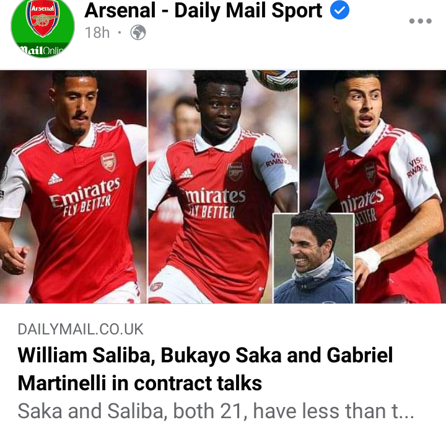446x425 pixels.
Task: Open the William Saliba photo panel
Action: click(x=73, y=187)
